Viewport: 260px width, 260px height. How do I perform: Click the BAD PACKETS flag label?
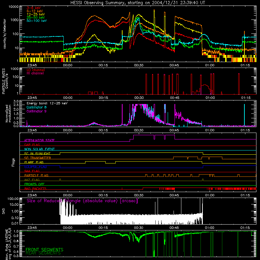(x=35, y=188)
